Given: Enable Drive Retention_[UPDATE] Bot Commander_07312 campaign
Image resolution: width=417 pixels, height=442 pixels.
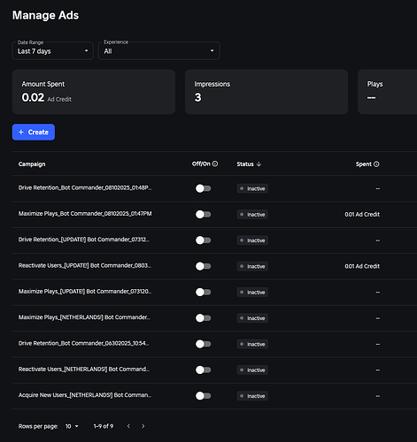Looking at the screenshot, I should (204, 240).
